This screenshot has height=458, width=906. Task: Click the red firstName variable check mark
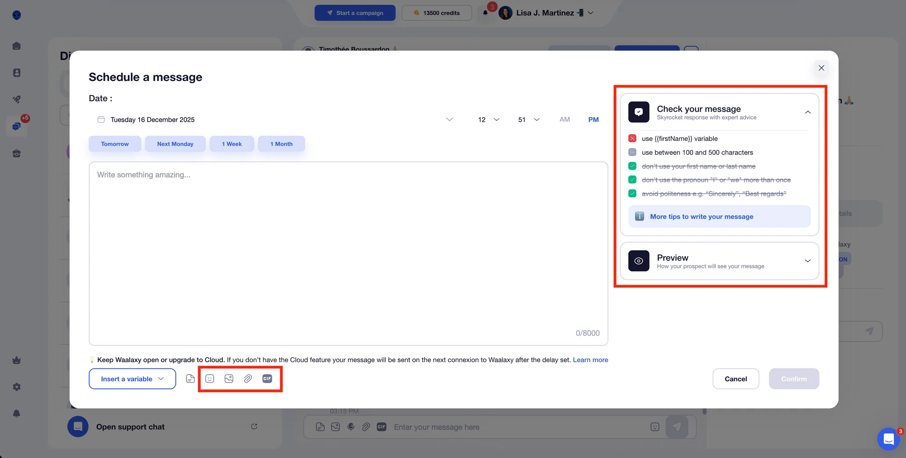pos(632,138)
